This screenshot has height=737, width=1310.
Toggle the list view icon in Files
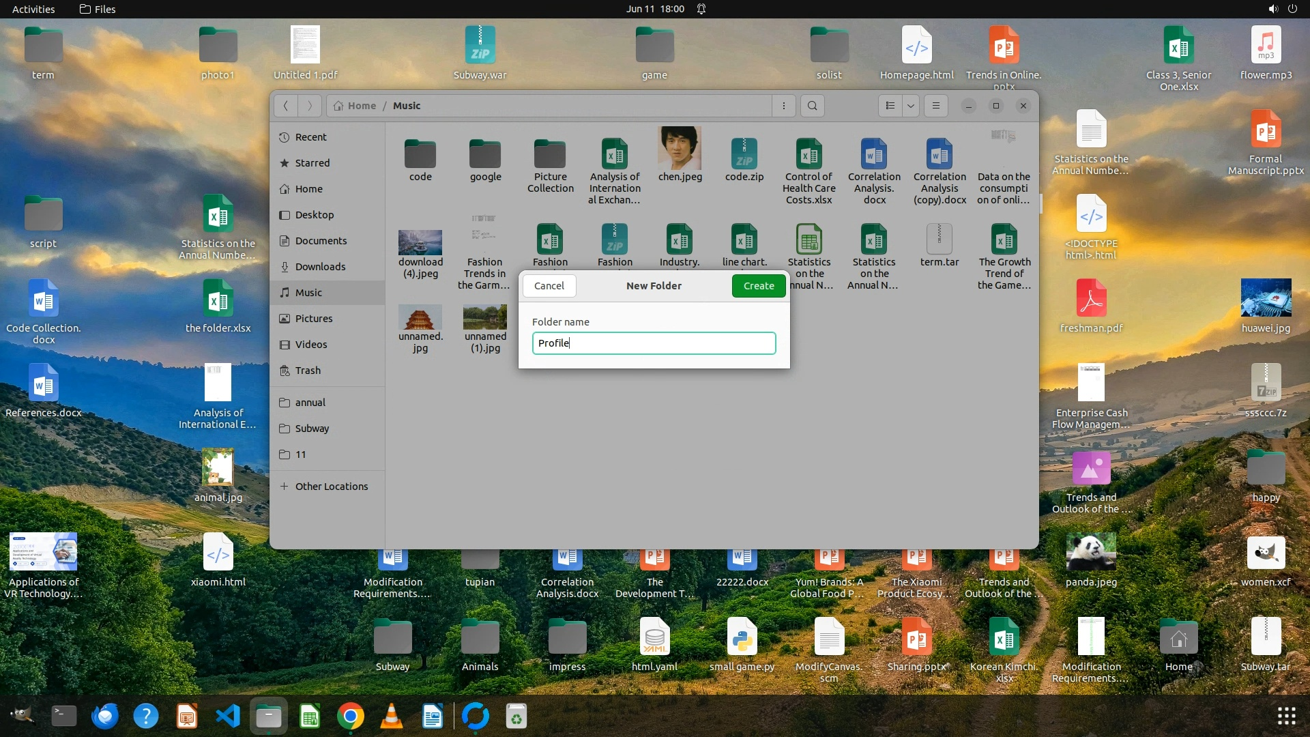click(x=890, y=106)
